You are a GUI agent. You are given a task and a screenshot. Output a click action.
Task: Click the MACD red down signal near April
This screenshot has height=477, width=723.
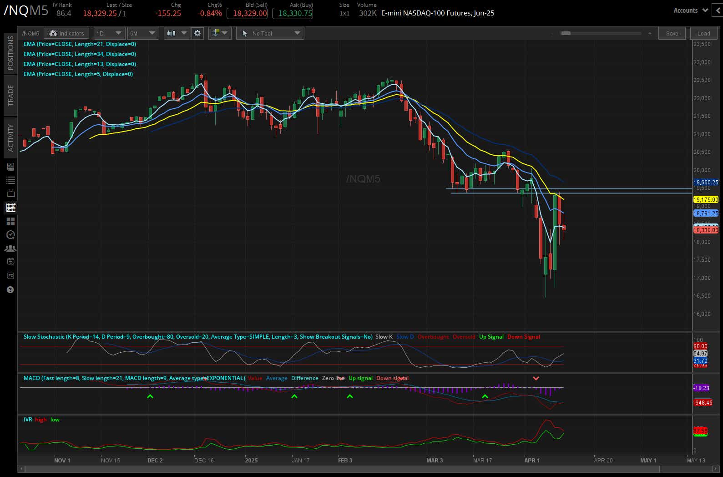536,378
